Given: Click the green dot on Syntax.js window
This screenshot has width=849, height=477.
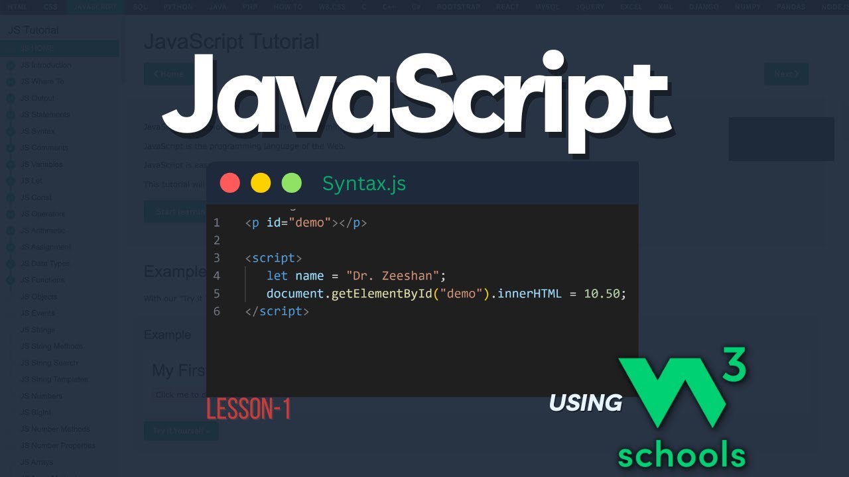Looking at the screenshot, I should 292,183.
